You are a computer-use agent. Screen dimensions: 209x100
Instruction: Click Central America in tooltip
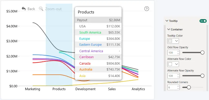coord(91,51)
